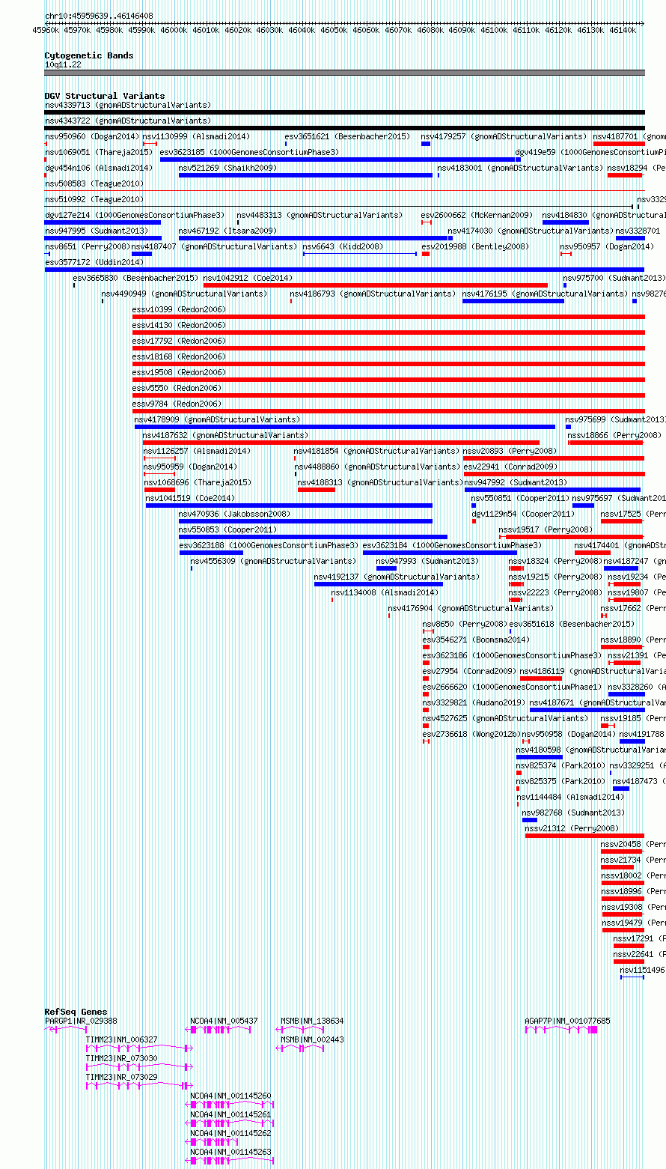This screenshot has height=1169, width=666.
Task: Click the essv14130 (Redon2006) label
Action: pos(179,325)
